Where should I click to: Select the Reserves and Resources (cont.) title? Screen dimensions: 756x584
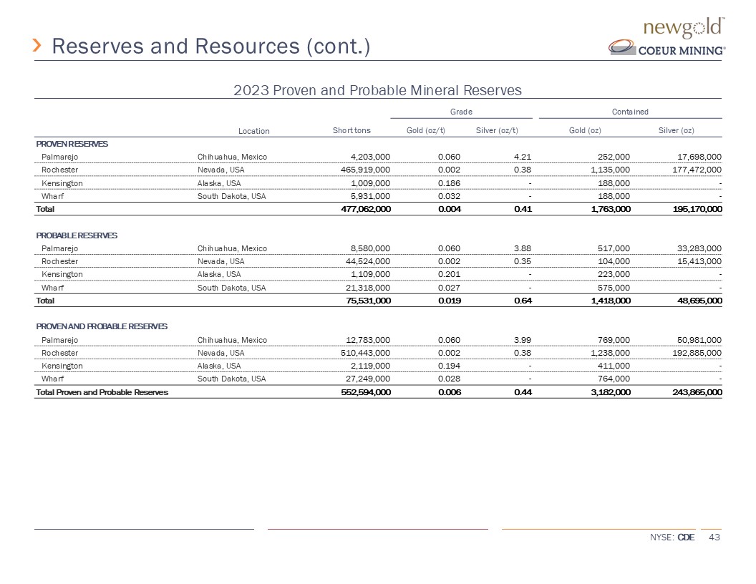click(x=211, y=47)
